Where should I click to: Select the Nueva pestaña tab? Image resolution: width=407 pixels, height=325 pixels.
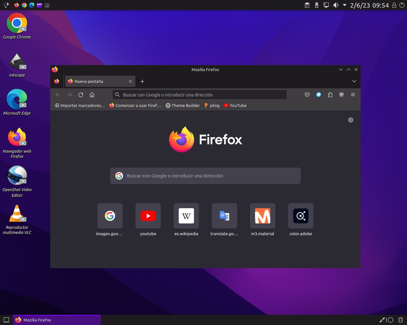100,81
